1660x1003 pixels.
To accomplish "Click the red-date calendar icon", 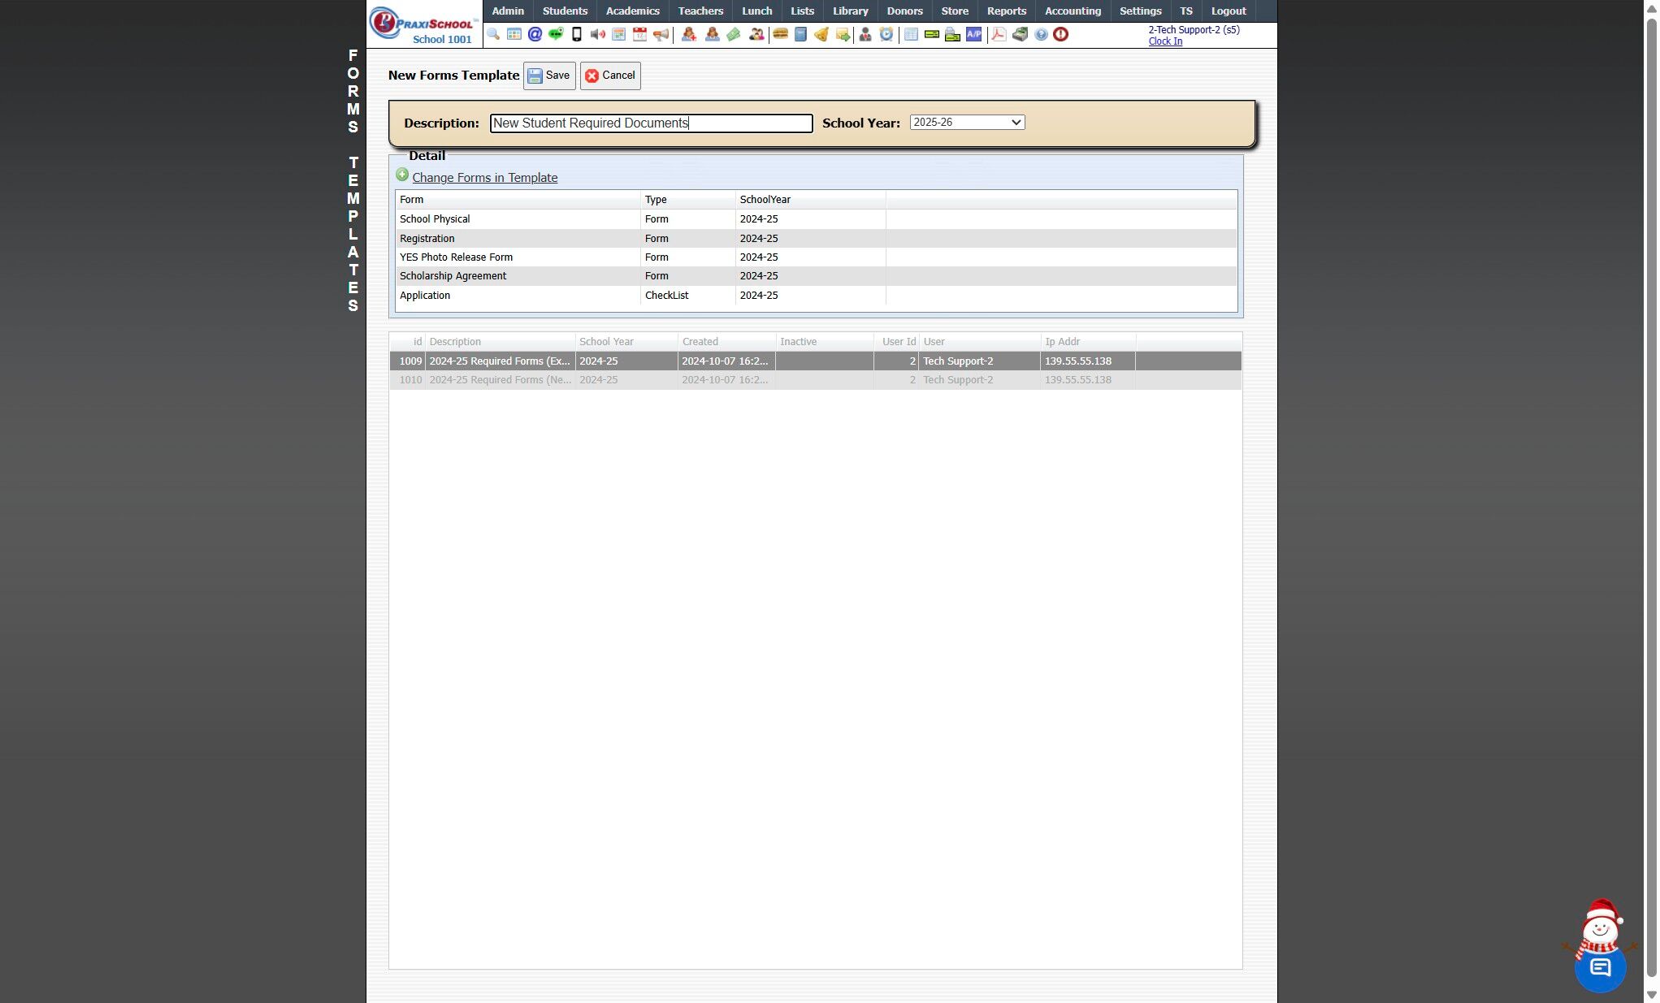I will [640, 34].
